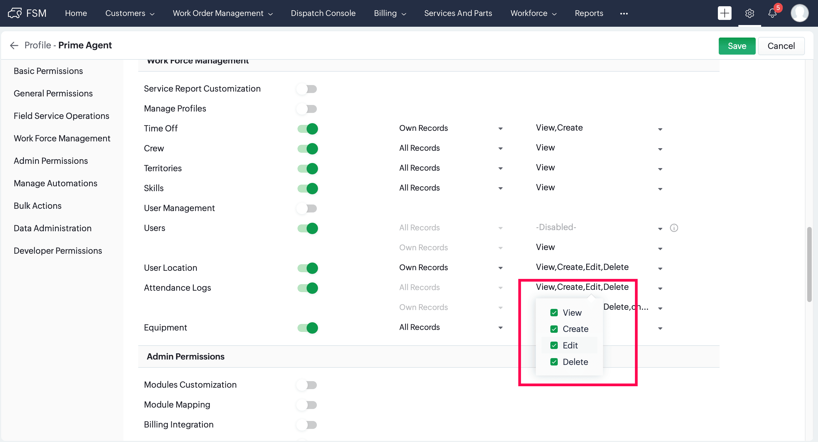Click the vertical page scrollbar
Image resolution: width=818 pixels, height=442 pixels.
(x=809, y=264)
